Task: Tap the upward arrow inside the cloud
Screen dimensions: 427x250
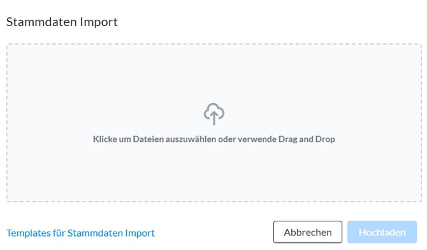Action: [214, 118]
